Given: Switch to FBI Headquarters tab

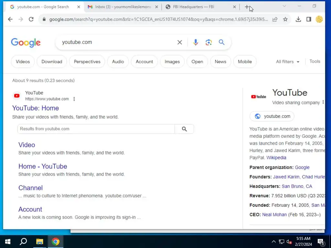Looking at the screenshot, I should click(194, 7).
